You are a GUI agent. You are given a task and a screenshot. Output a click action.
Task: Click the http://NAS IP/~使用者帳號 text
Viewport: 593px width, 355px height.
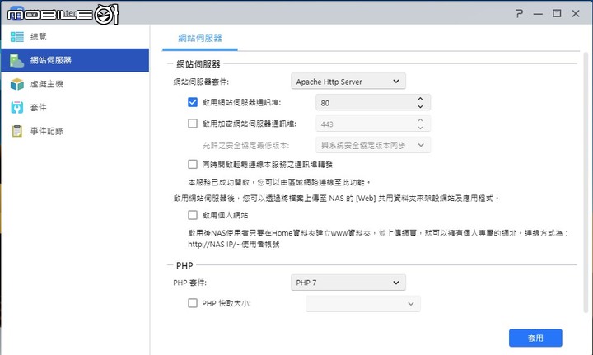pos(234,245)
